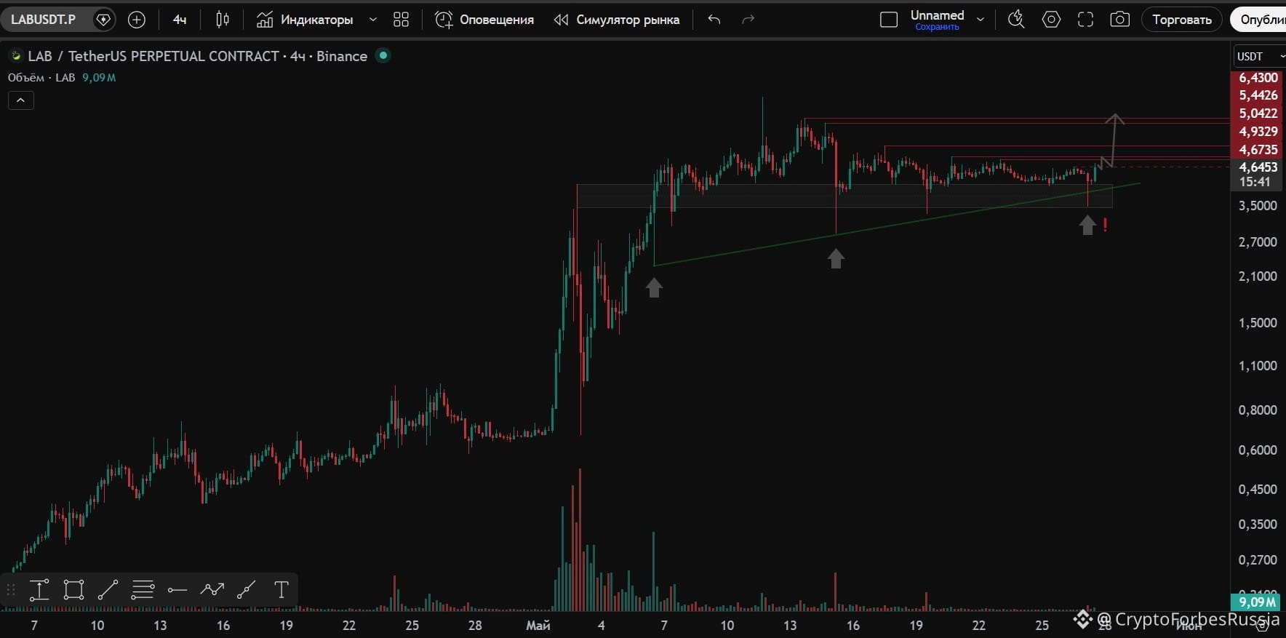The height and width of the screenshot is (638, 1286).
Task: Expand the favorites arrow beside Индикаторы
Action: click(373, 20)
